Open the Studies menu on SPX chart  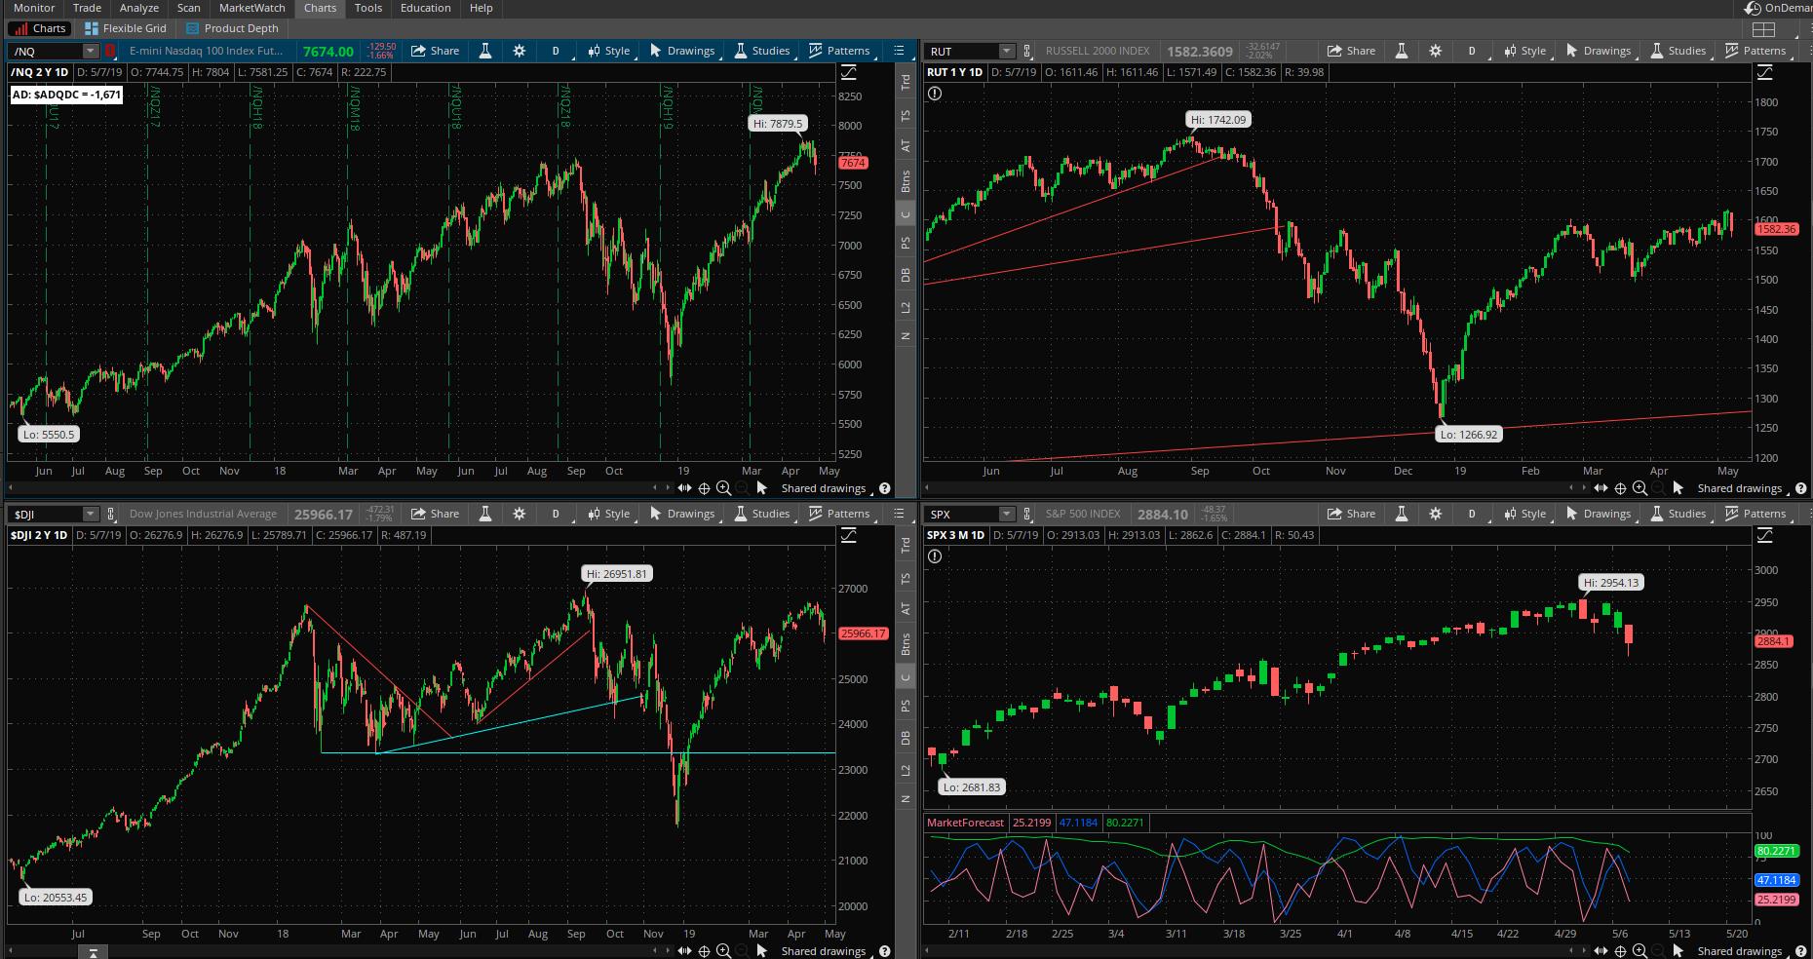click(1678, 514)
